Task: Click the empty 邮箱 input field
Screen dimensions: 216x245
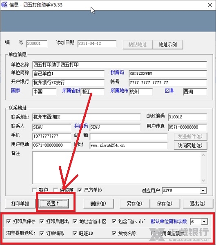Action: click(129, 136)
